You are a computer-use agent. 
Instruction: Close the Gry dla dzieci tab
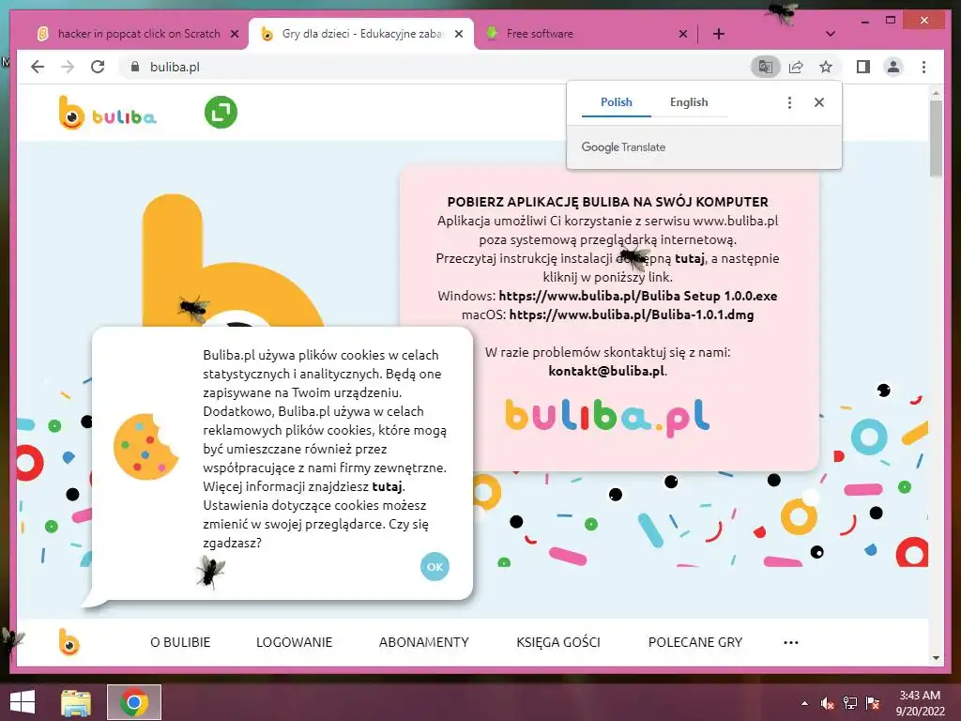[x=458, y=34]
